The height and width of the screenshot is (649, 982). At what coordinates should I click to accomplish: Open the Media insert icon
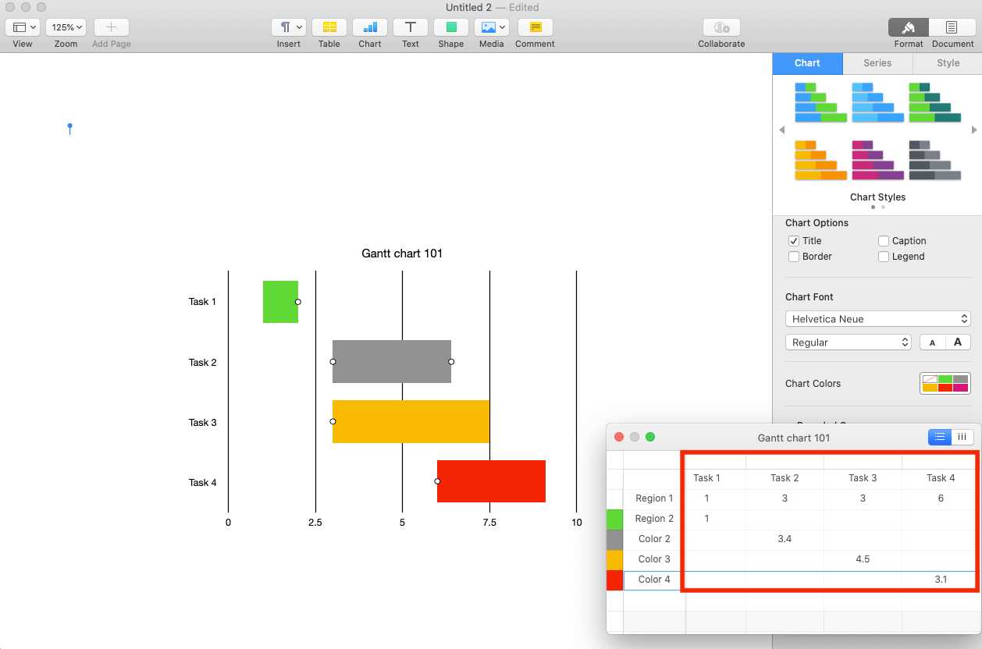491,27
